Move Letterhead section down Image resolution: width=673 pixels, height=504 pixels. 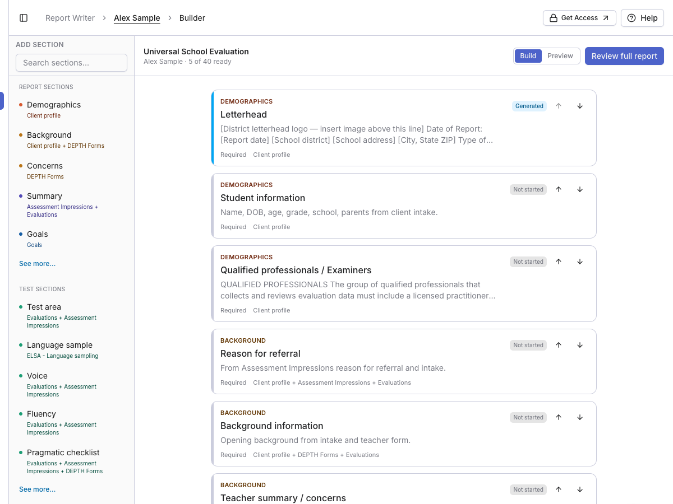580,106
